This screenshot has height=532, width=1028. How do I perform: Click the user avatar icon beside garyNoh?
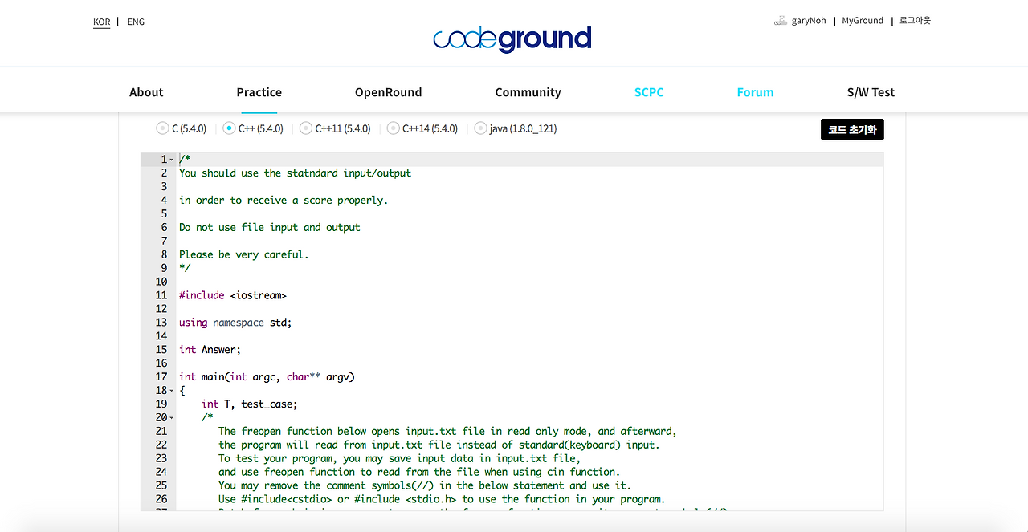(780, 21)
